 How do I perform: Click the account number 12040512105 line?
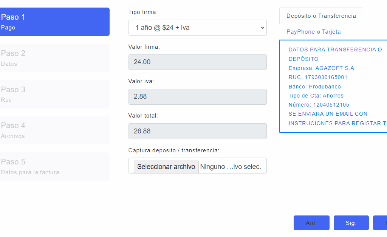(x=319, y=105)
